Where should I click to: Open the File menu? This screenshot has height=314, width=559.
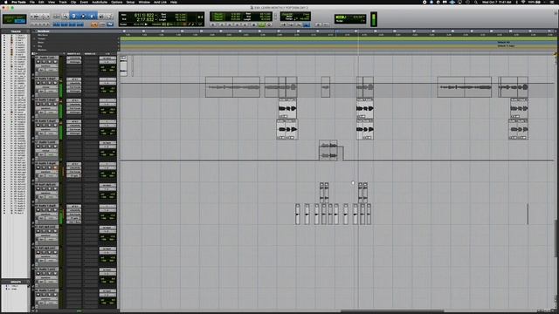(x=32, y=2)
